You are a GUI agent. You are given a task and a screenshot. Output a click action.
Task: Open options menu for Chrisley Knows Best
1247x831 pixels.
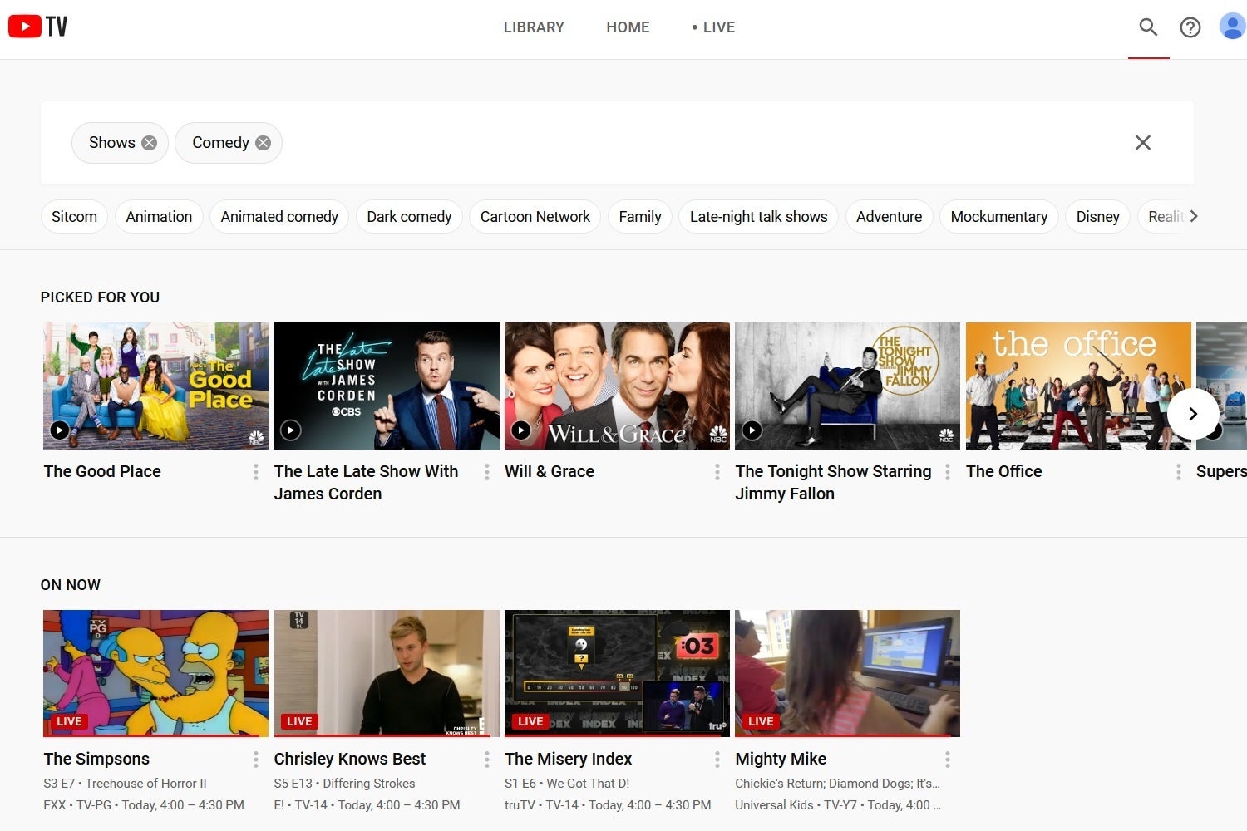click(486, 760)
